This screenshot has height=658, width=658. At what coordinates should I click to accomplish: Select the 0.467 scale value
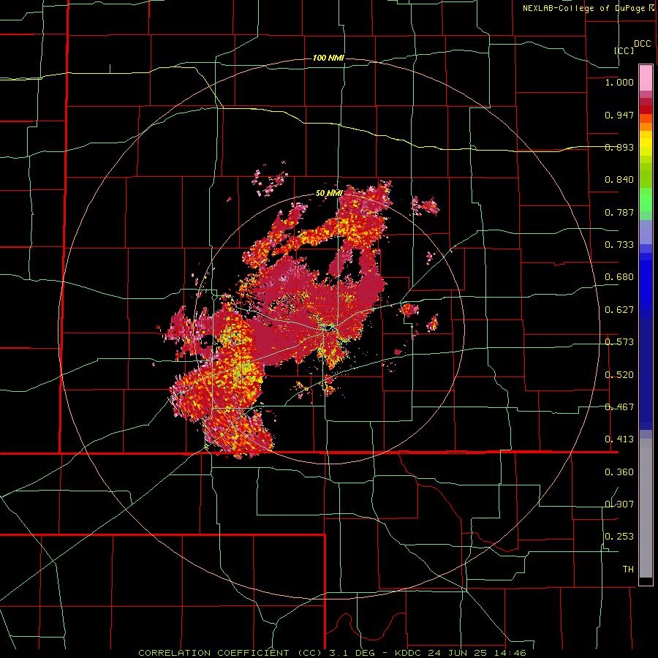tap(619, 407)
